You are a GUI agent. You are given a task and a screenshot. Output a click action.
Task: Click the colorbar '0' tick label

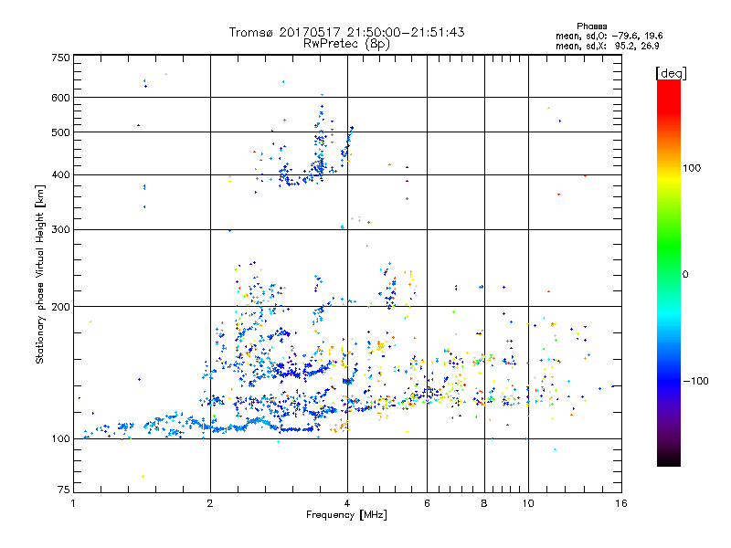(685, 275)
